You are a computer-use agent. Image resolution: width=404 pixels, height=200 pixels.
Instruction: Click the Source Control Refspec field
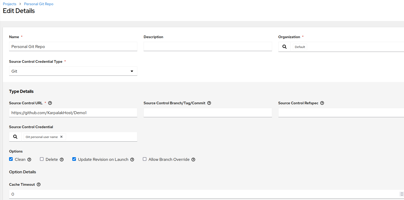pos(341,113)
